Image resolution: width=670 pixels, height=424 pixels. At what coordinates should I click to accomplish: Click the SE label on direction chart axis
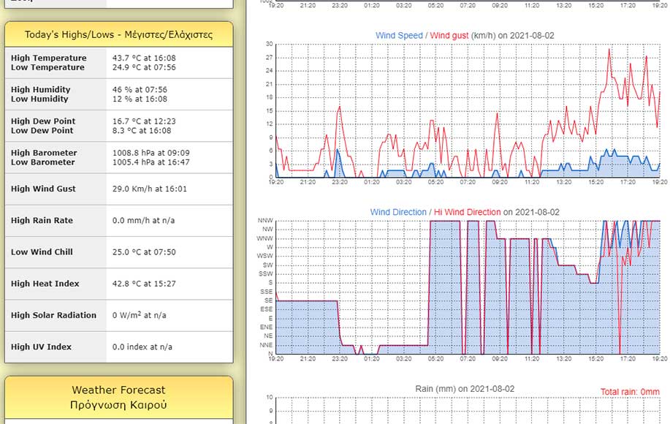[x=268, y=300]
